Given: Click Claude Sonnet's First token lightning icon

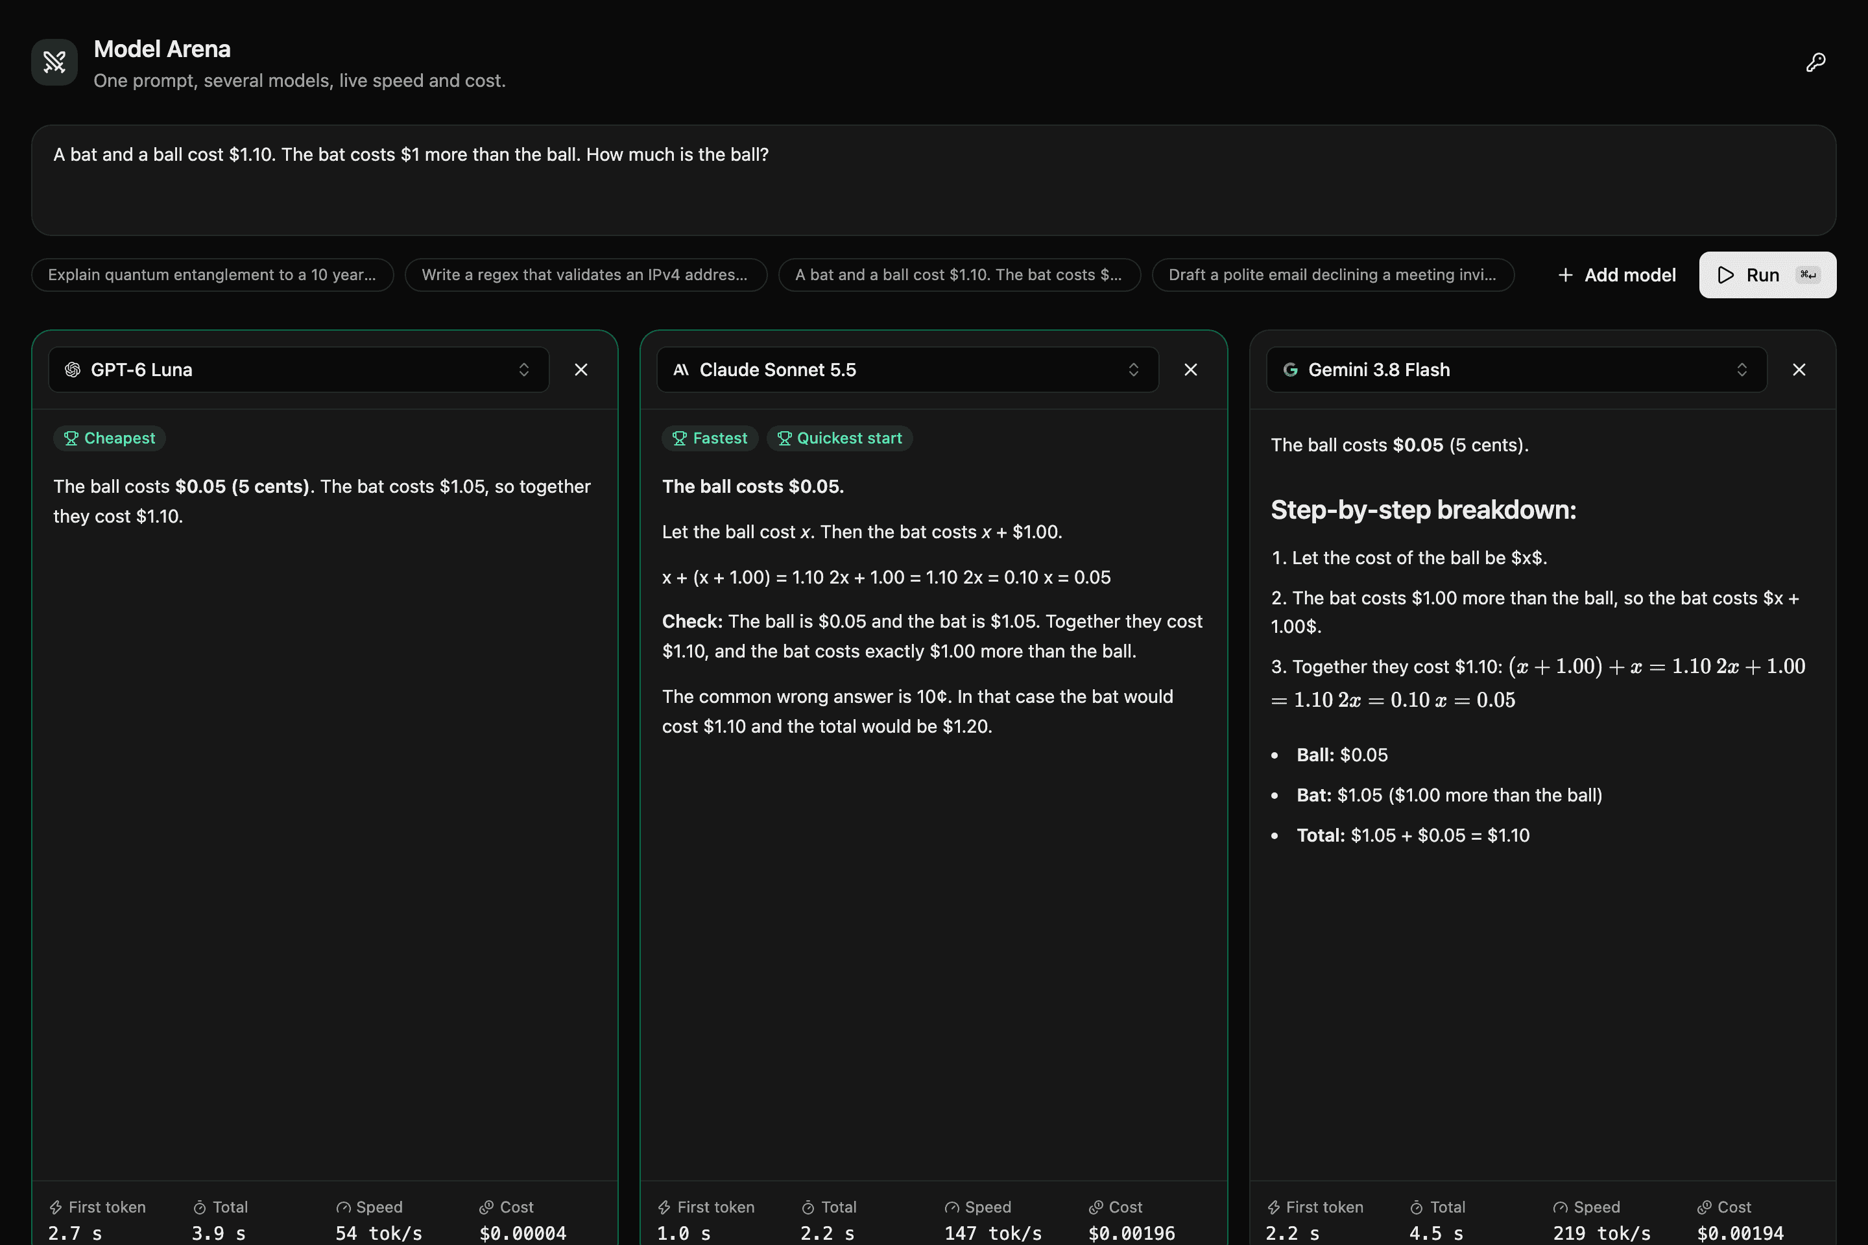Looking at the screenshot, I should (664, 1207).
